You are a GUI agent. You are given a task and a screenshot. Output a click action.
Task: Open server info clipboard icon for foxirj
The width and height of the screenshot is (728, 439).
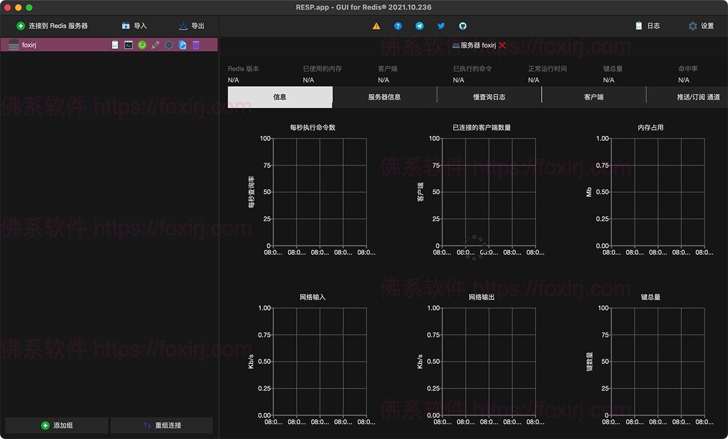click(115, 45)
